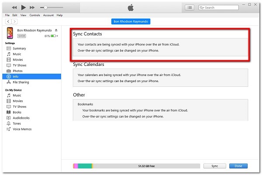Open the Account menu
This screenshot has width=262, height=175.
click(x=48, y=15)
